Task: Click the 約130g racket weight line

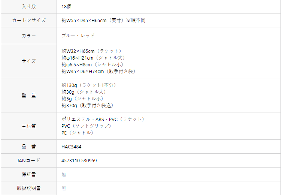Action: (x=89, y=85)
